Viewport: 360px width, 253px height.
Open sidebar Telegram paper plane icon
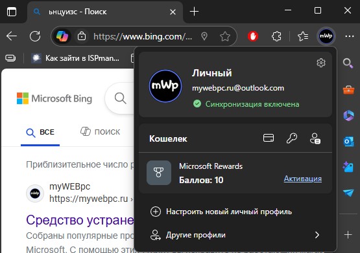348,193
